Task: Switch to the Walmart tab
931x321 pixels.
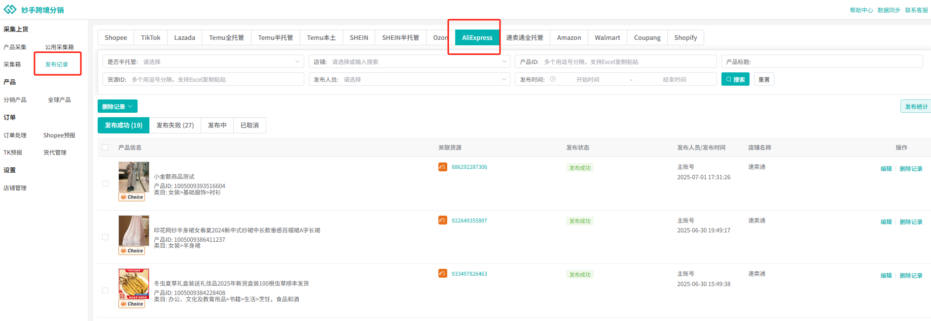Action: click(x=608, y=37)
